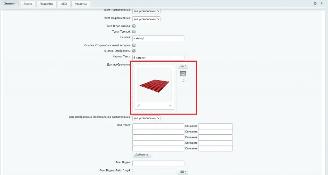This screenshot has height=175, width=328.
Task: Open the file menu beside Доп. изображение
Action: (183, 66)
